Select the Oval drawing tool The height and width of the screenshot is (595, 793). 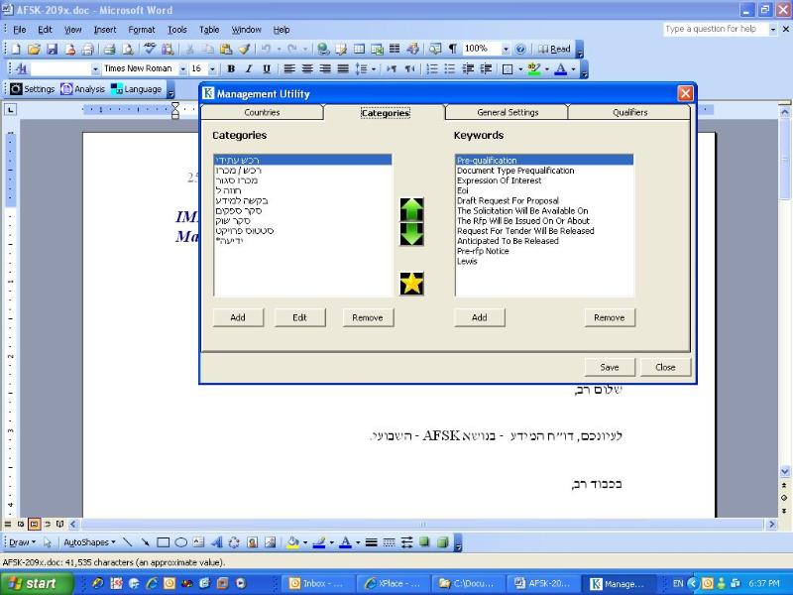[x=180, y=542]
